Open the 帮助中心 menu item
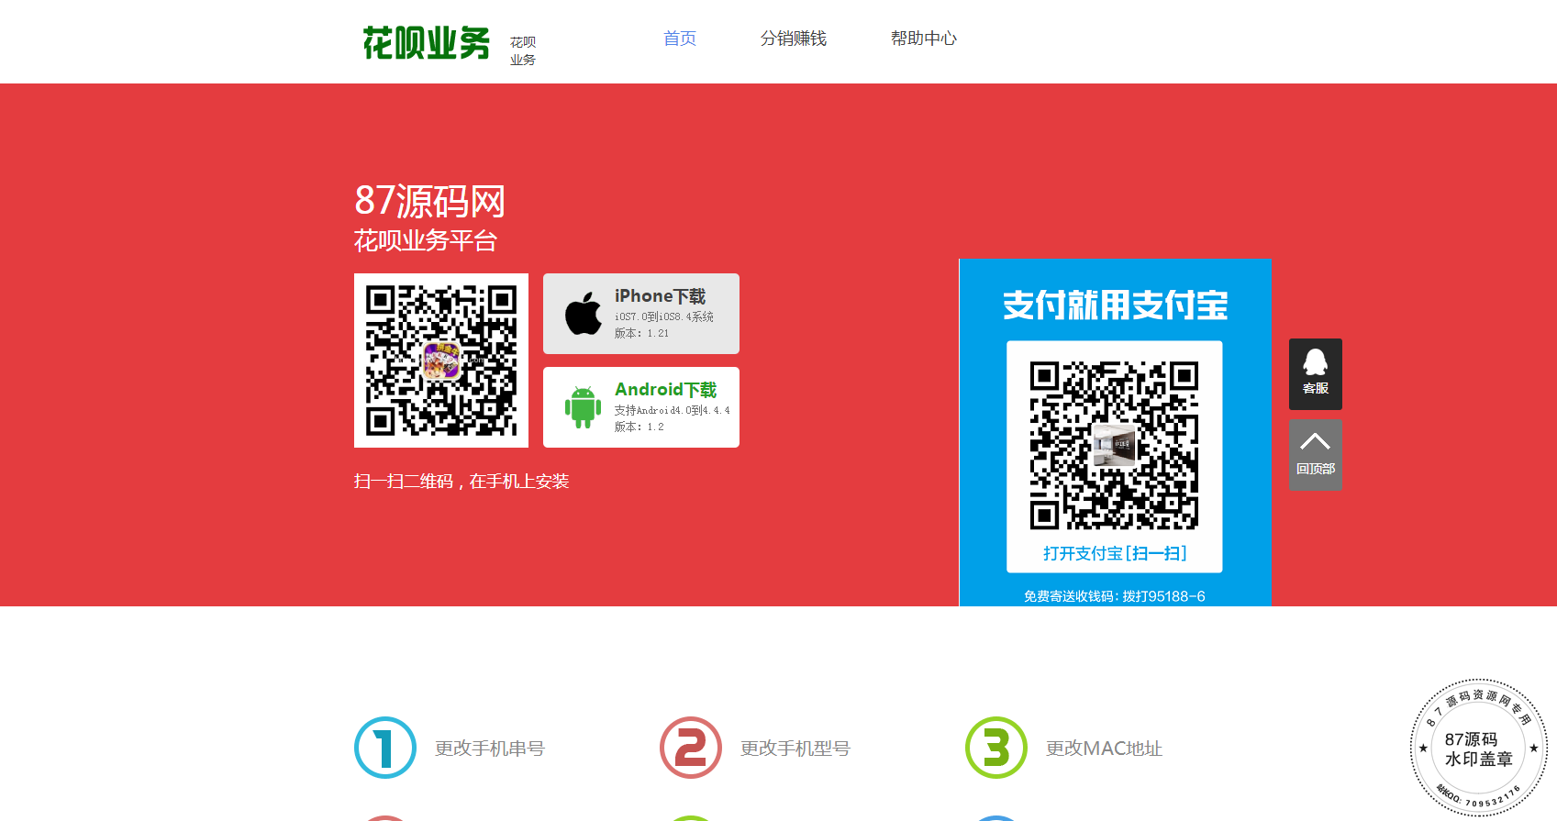Image resolution: width=1557 pixels, height=821 pixels. pos(924,39)
